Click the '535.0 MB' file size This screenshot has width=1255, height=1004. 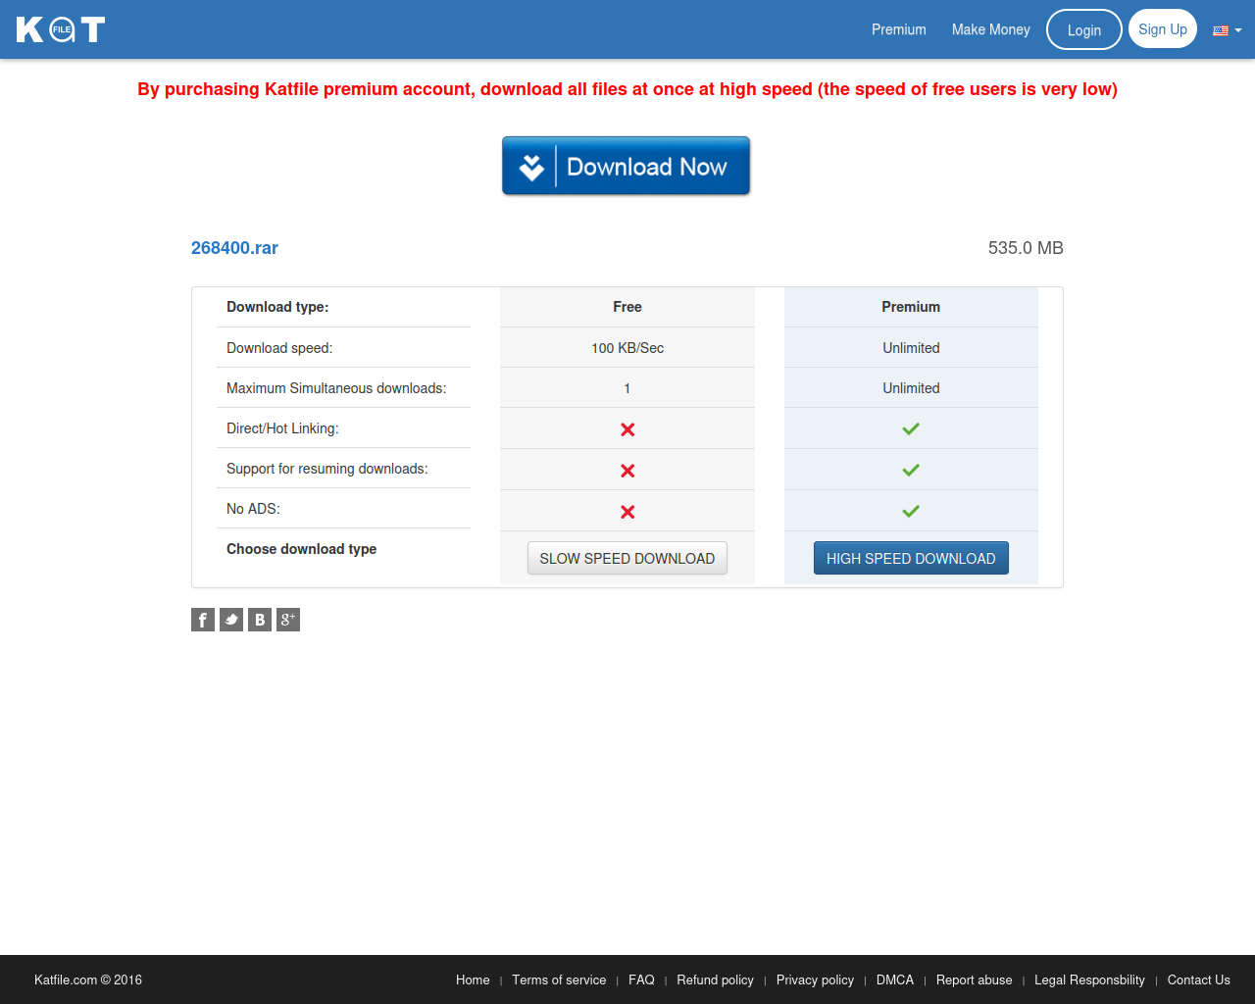[x=1026, y=248]
